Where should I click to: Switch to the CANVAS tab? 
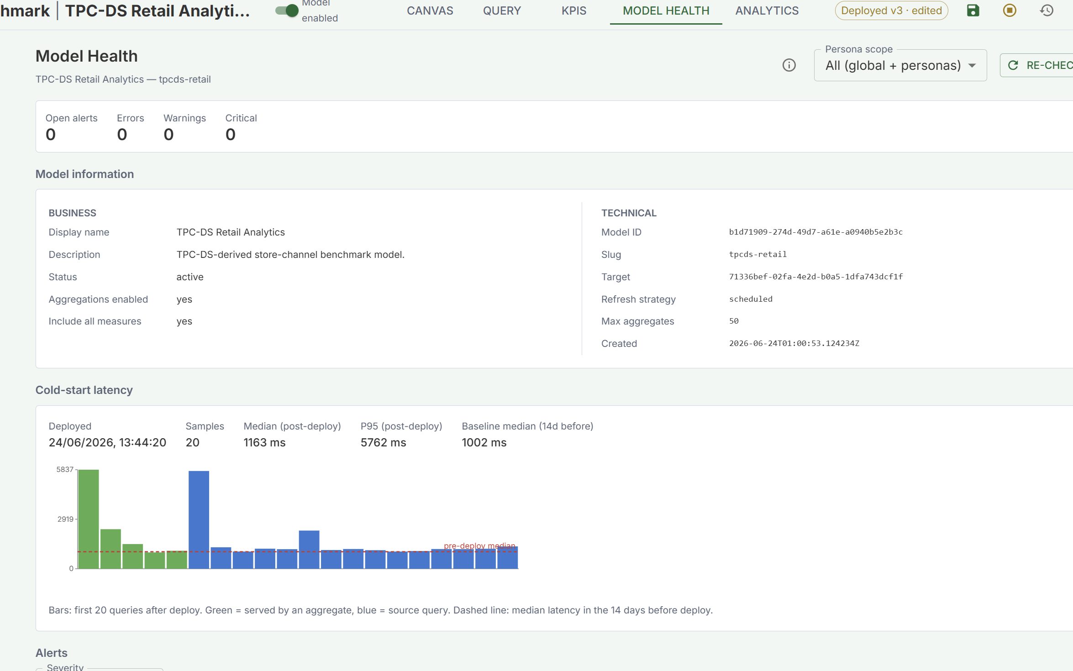[430, 10]
